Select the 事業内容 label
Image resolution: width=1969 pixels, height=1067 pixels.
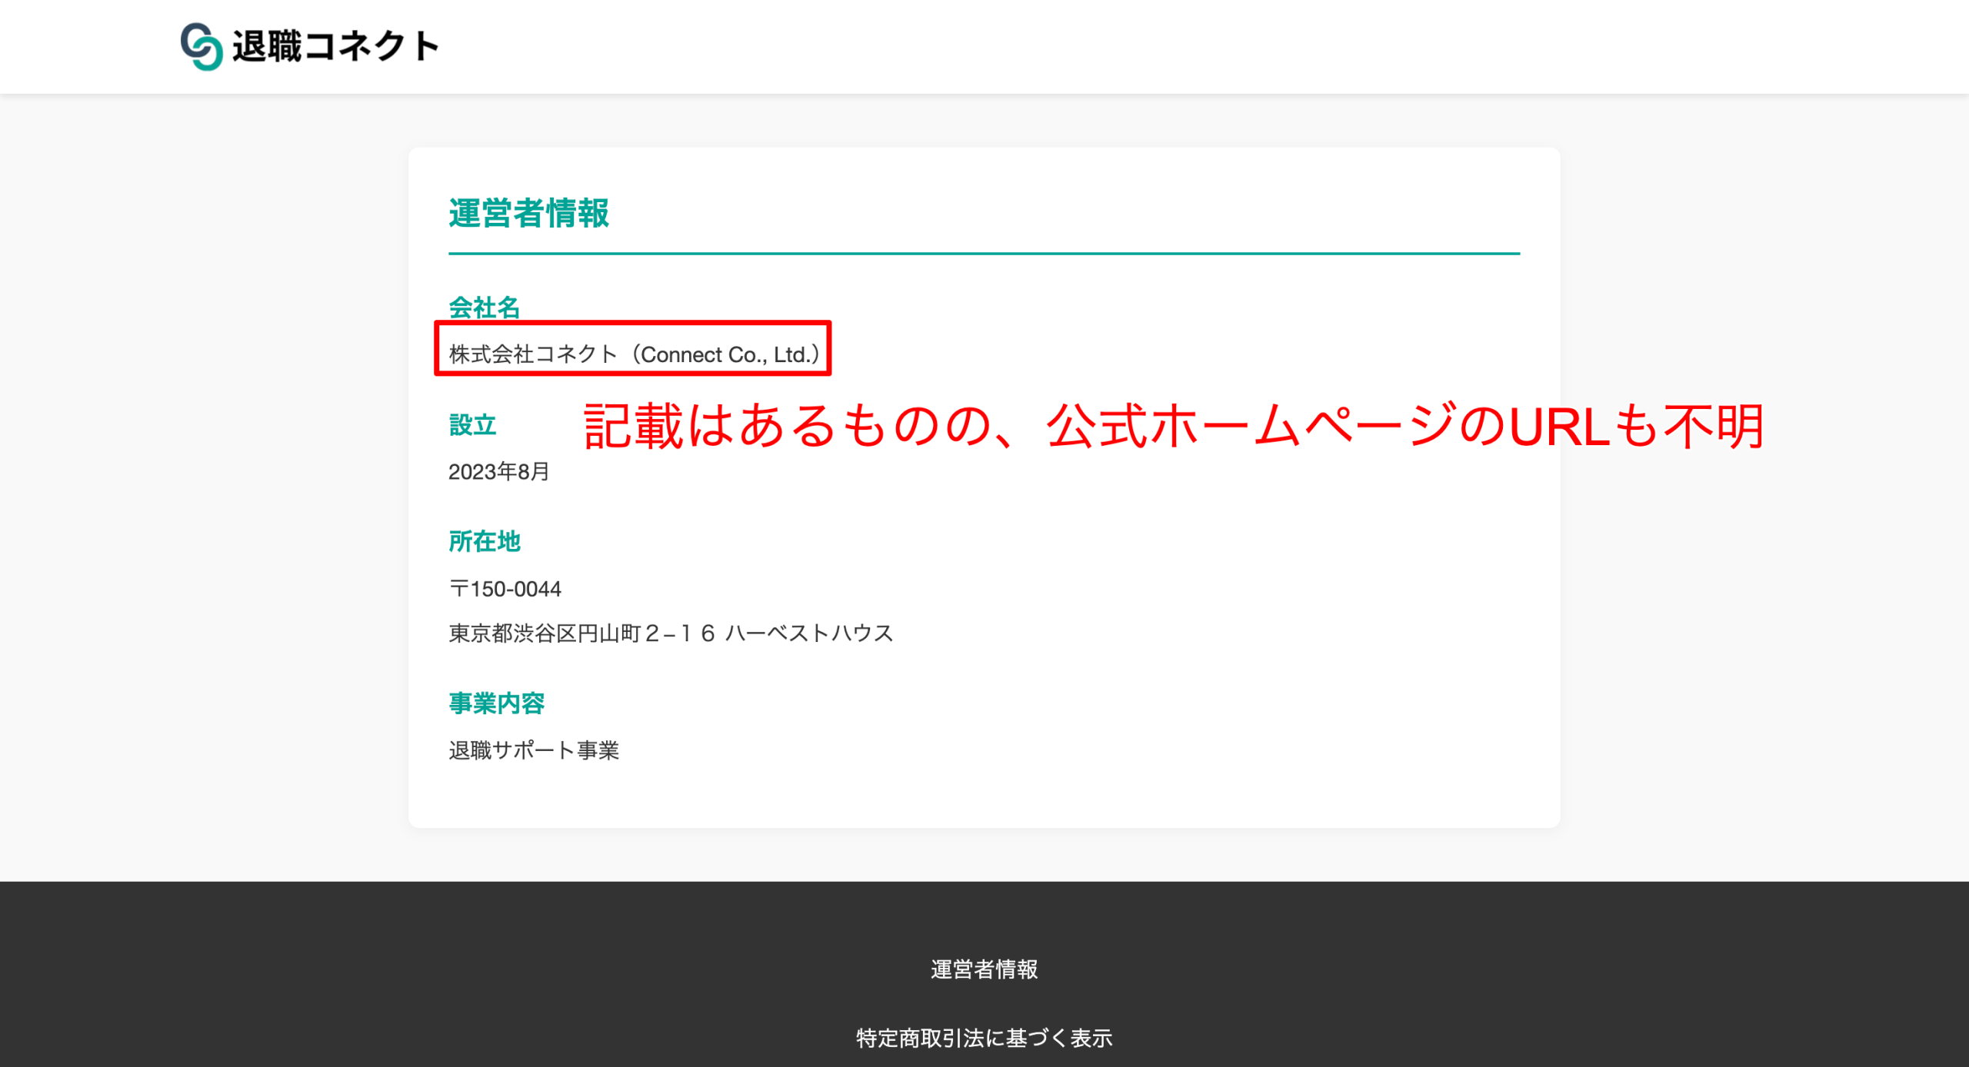click(x=497, y=703)
